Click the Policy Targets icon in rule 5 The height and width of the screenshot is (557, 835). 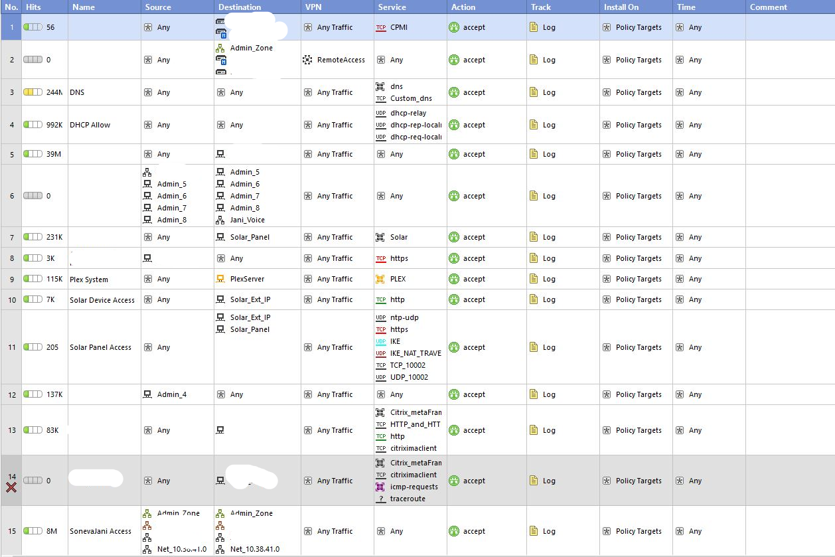point(607,154)
